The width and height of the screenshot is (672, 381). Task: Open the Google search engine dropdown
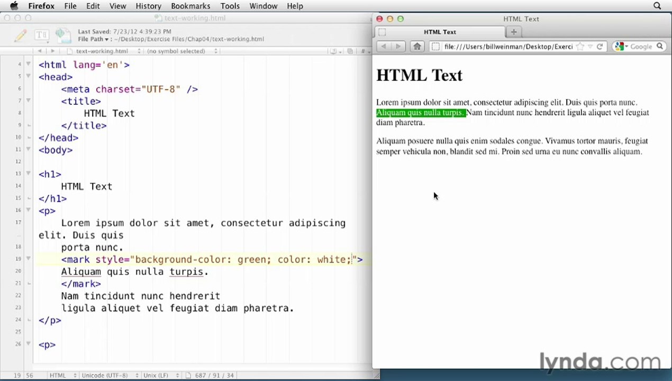621,47
